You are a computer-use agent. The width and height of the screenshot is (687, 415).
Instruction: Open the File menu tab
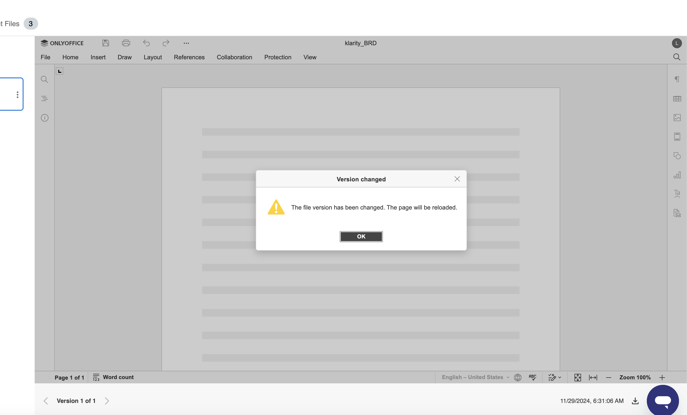point(45,57)
